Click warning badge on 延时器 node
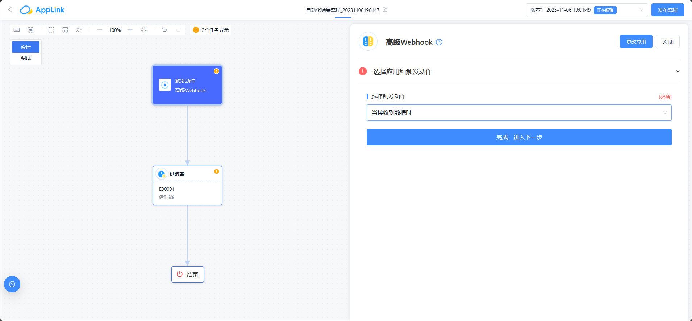692x321 pixels. [216, 172]
